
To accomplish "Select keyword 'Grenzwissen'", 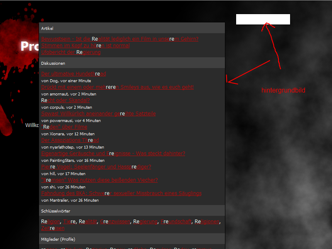I will tap(115, 222).
